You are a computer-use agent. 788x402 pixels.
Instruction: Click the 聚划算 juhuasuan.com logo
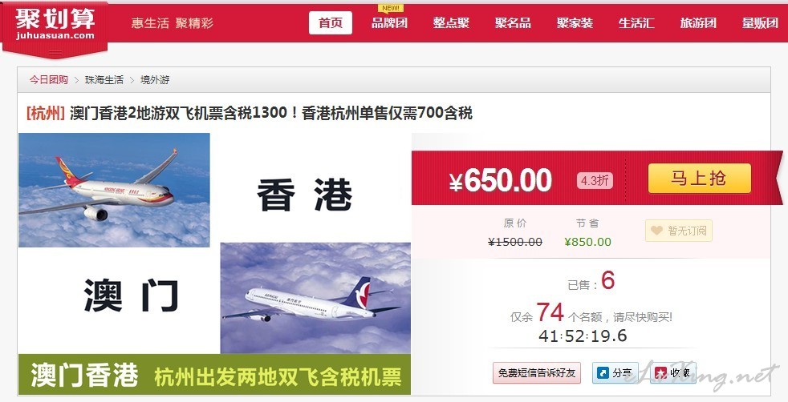55,27
